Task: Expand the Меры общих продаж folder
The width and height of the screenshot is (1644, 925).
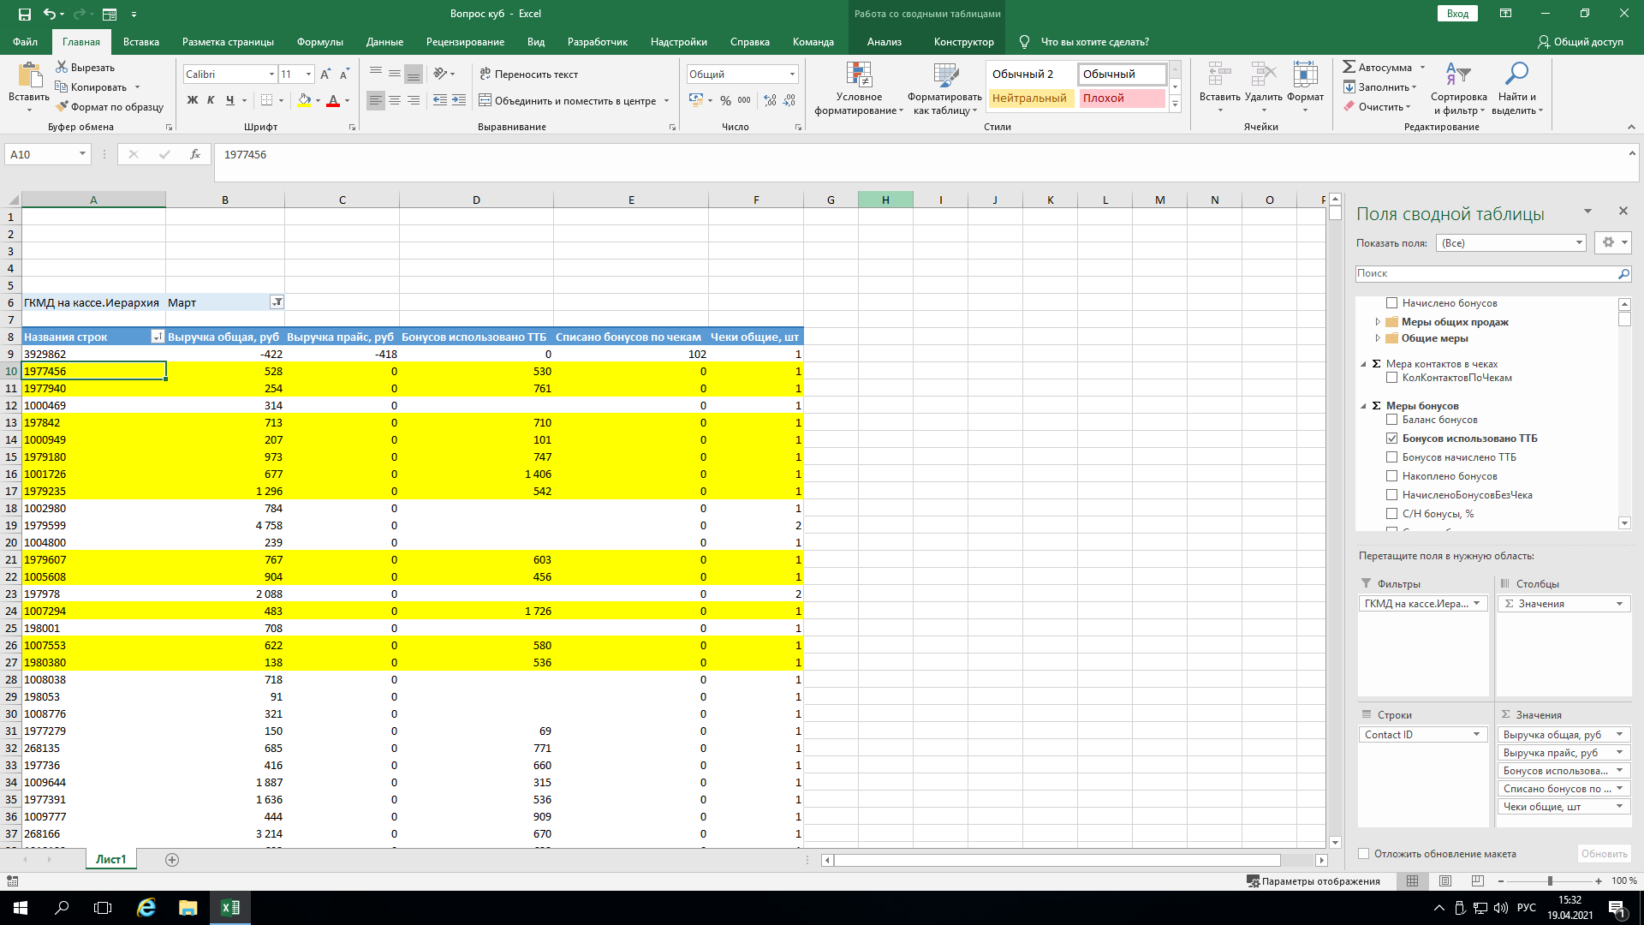Action: point(1378,322)
